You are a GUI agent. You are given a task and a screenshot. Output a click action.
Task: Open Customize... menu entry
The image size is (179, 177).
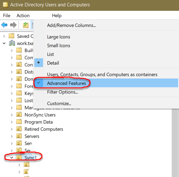[x=106, y=103]
